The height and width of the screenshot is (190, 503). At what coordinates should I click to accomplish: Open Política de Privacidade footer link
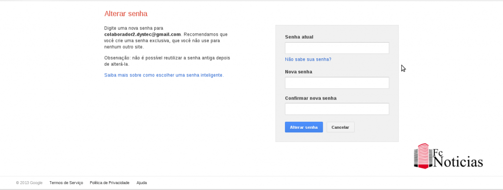tap(110, 183)
